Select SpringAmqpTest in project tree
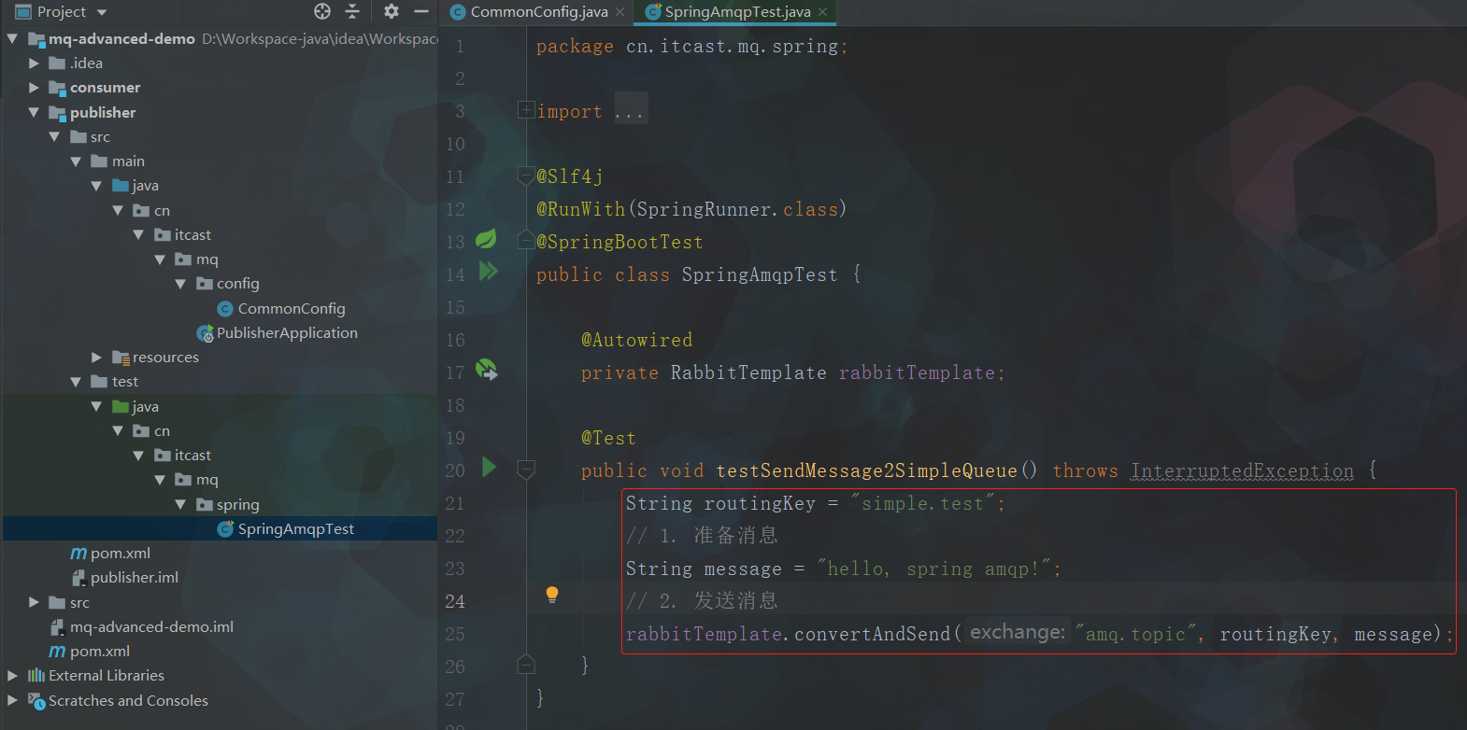1467x730 pixels. click(295, 529)
